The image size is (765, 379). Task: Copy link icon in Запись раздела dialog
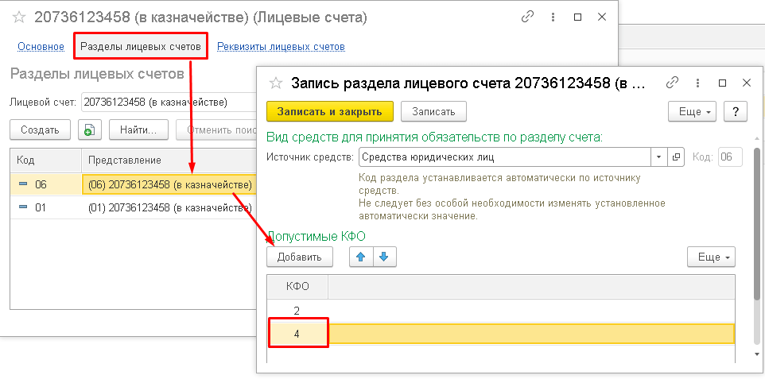click(672, 83)
